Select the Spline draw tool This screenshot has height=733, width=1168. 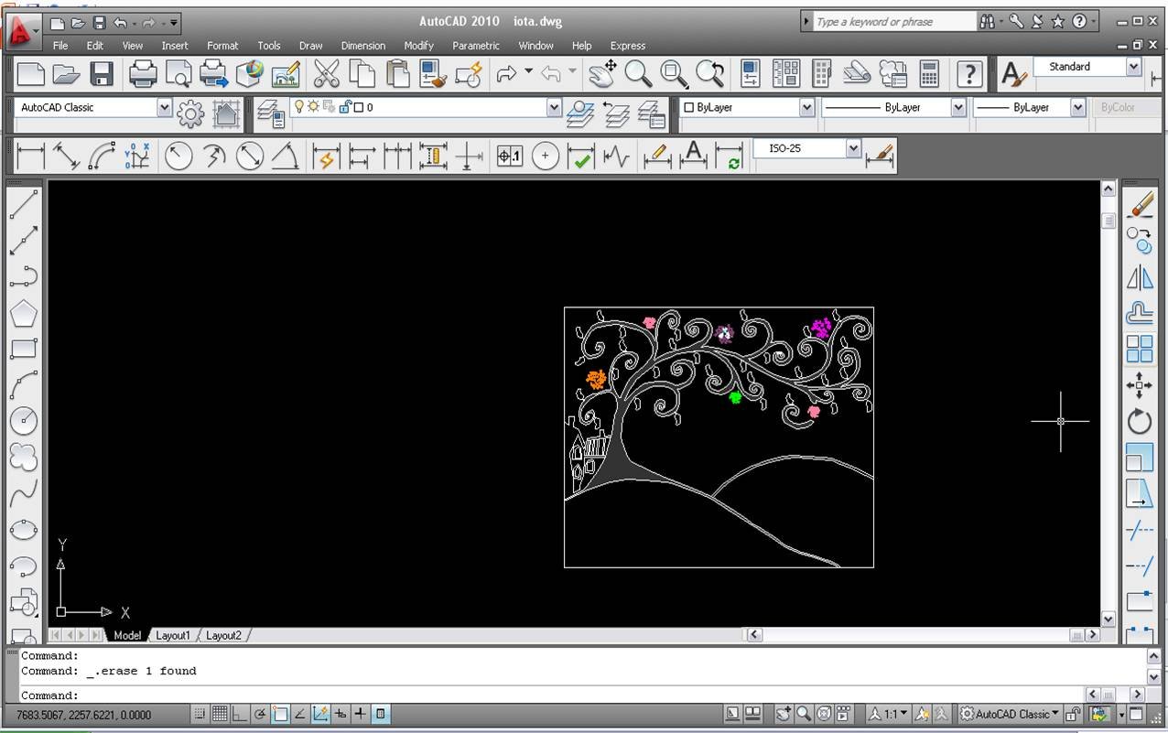24,493
